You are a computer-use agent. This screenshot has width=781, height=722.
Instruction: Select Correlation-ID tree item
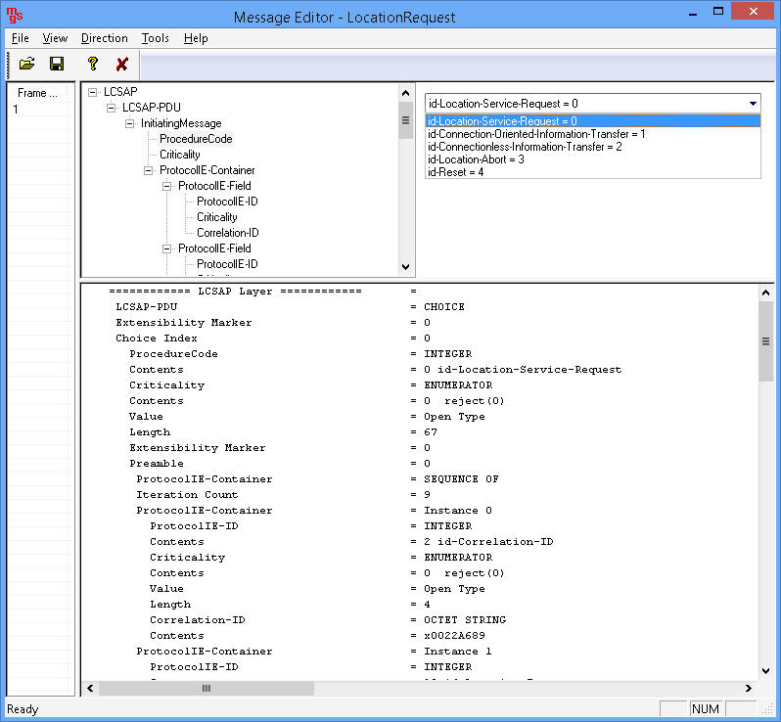pos(228,233)
